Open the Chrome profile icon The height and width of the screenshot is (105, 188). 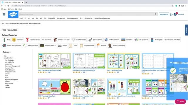click(182, 6)
